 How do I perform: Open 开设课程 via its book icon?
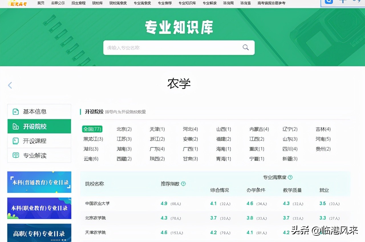point(16,141)
